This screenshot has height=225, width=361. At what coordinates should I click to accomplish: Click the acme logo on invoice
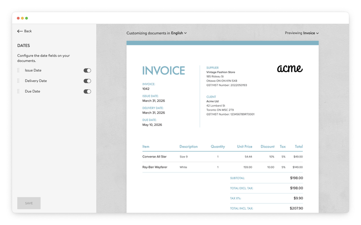[290, 68]
